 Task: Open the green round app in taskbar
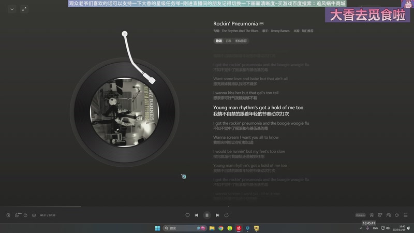pyautogui.click(x=230, y=228)
